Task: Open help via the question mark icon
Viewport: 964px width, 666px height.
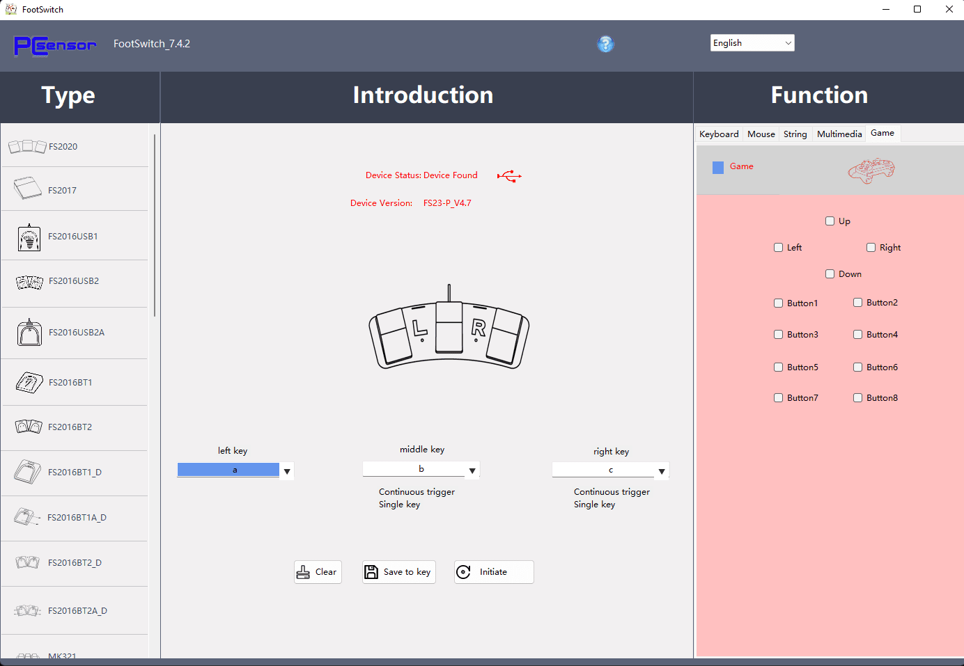Action: (x=606, y=44)
